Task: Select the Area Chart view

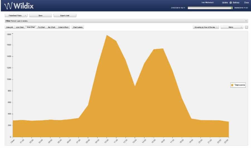Action: [x=31, y=27]
